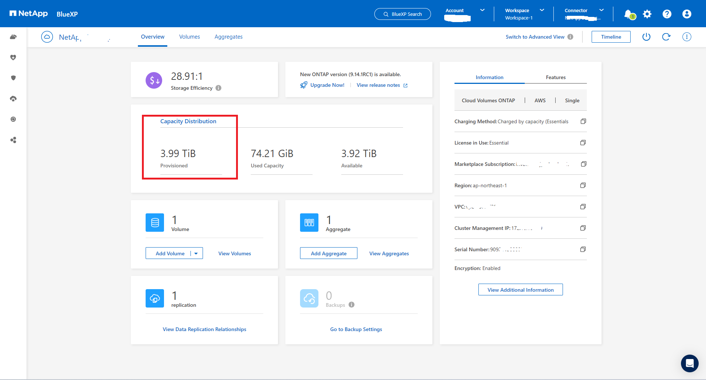Click the user profile icon
This screenshot has width=706, height=380.
[687, 14]
